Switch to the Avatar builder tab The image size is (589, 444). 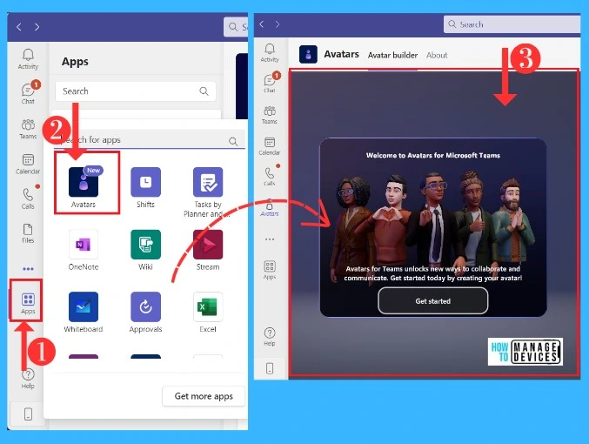pos(392,55)
